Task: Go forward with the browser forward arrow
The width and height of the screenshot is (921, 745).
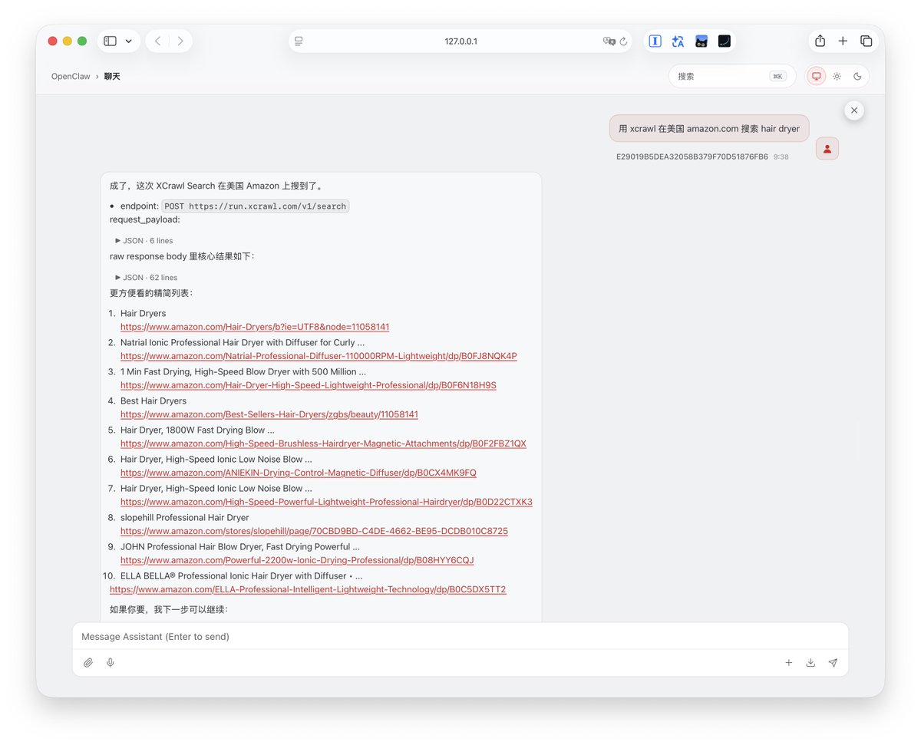Action: click(180, 41)
